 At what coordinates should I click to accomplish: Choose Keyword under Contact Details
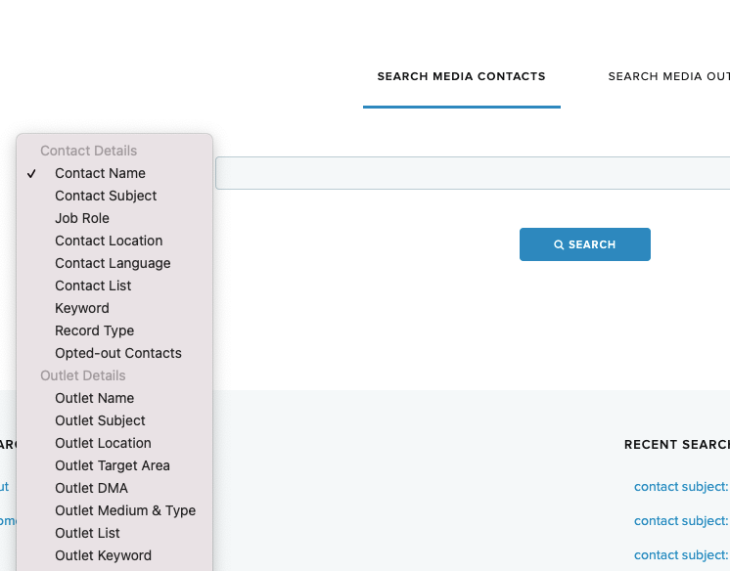[x=82, y=308]
